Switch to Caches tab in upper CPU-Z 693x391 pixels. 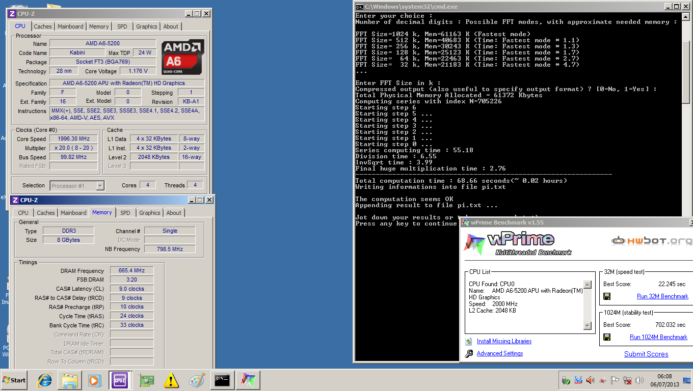[x=43, y=26]
